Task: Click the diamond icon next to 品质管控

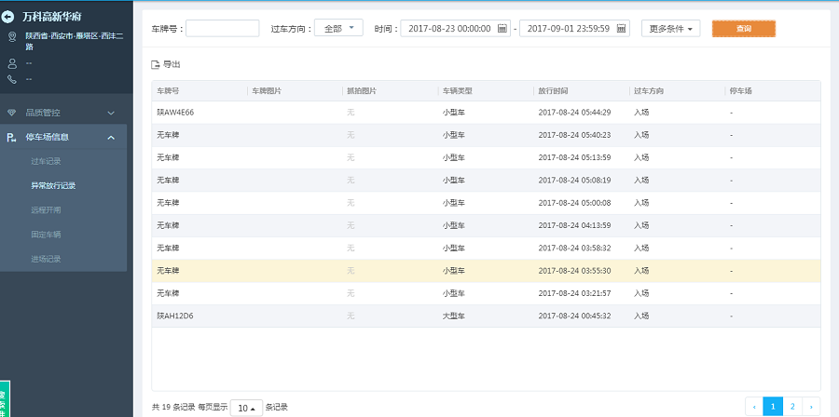Action: click(12, 113)
